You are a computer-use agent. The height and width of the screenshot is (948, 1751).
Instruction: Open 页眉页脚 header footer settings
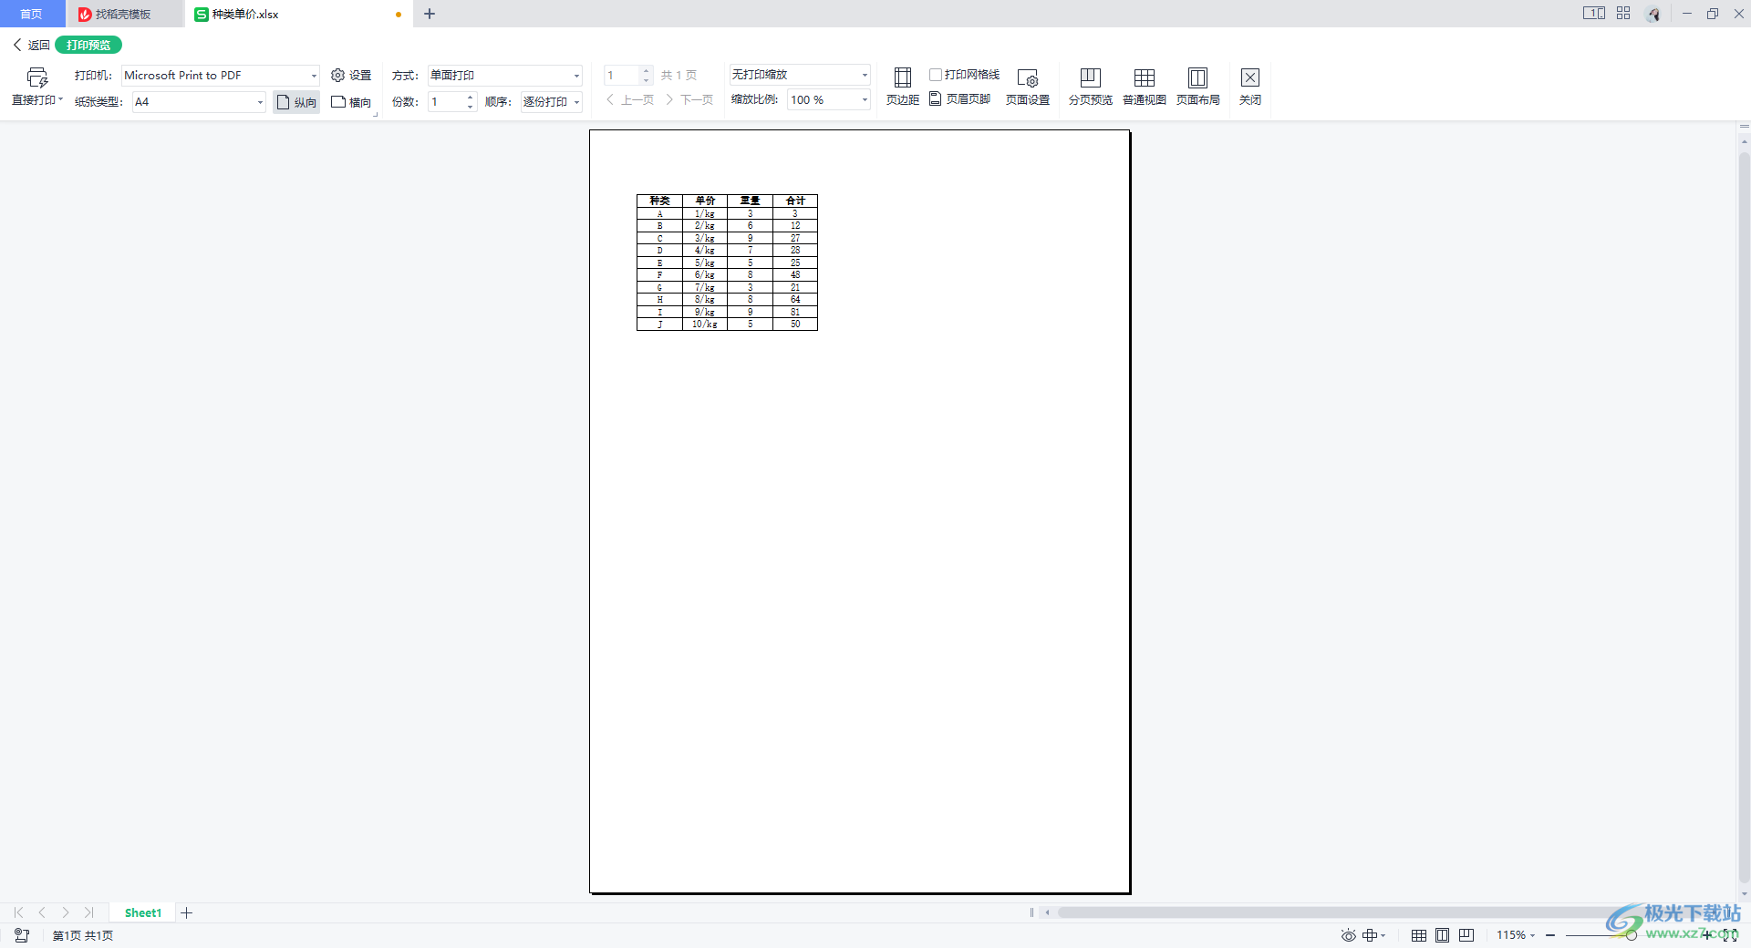pos(960,99)
